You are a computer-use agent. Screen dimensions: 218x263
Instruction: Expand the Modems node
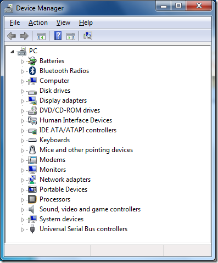pos(23,160)
